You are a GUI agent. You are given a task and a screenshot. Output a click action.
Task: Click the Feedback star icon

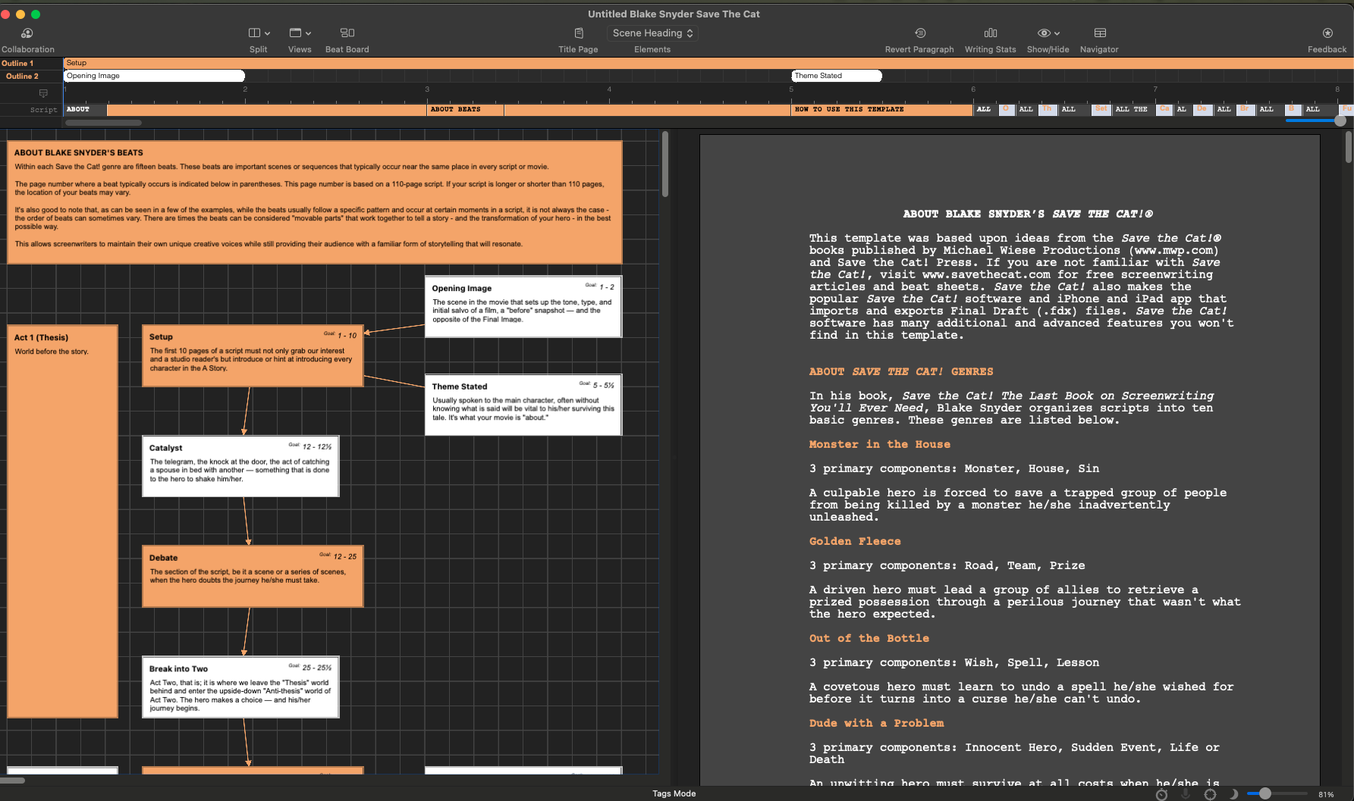click(1327, 33)
